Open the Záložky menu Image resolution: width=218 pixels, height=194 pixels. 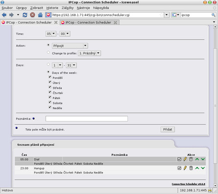click(x=67, y=8)
